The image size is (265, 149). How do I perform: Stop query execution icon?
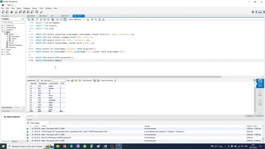tap(48, 19)
